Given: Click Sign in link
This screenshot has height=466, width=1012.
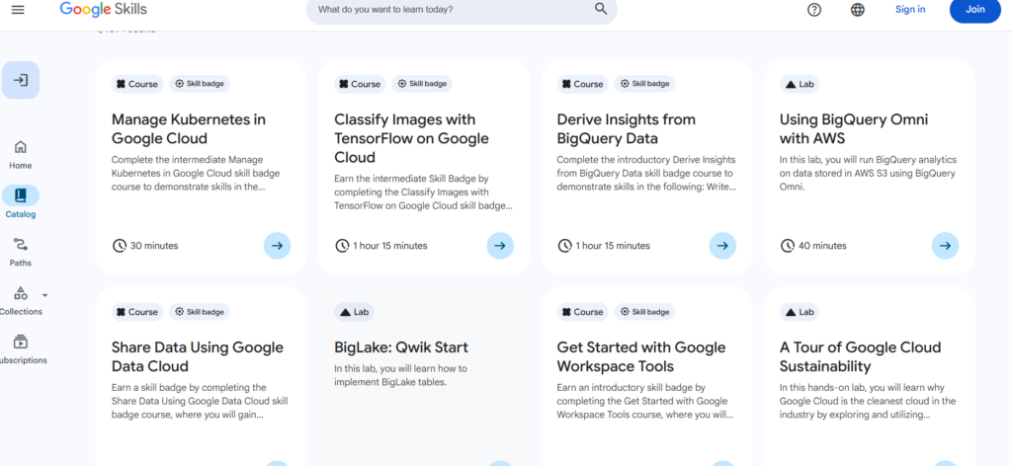Looking at the screenshot, I should tap(910, 9).
